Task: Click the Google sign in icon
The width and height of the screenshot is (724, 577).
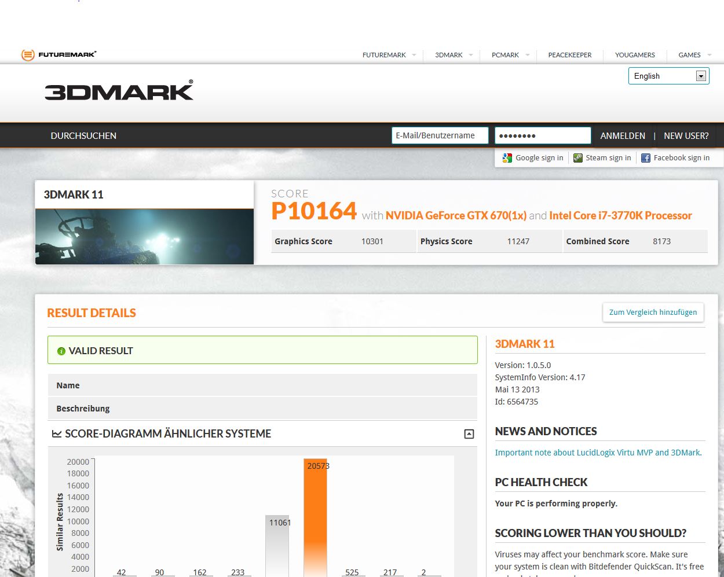Action: click(x=507, y=158)
